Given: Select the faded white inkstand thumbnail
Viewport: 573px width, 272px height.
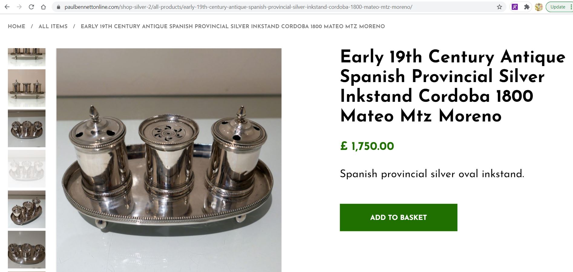Looking at the screenshot, I should pyautogui.click(x=27, y=168).
